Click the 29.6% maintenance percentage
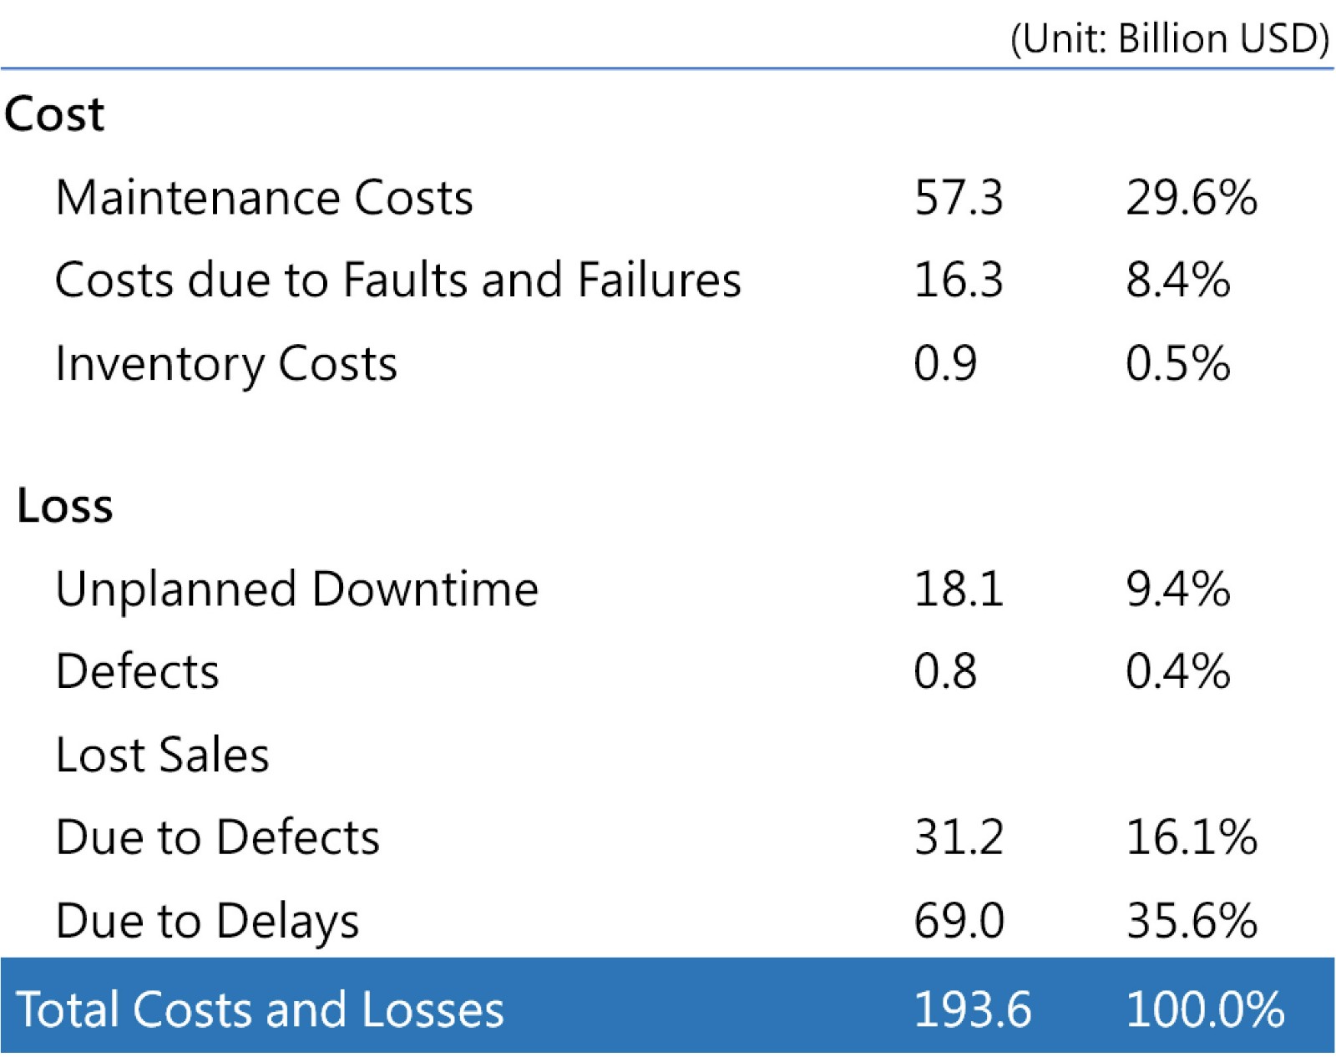This screenshot has height=1062, width=1336. (x=1191, y=198)
